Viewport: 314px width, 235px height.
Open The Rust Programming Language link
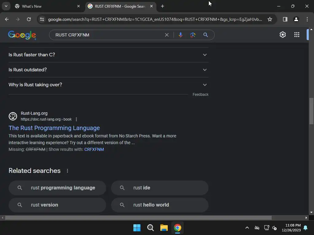[x=54, y=128]
